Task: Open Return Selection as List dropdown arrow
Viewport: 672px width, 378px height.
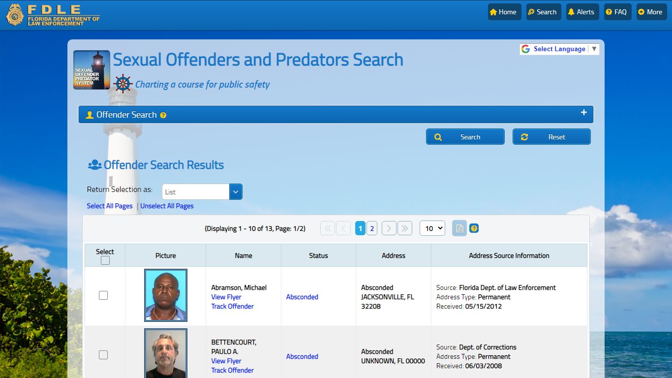Action: [236, 192]
